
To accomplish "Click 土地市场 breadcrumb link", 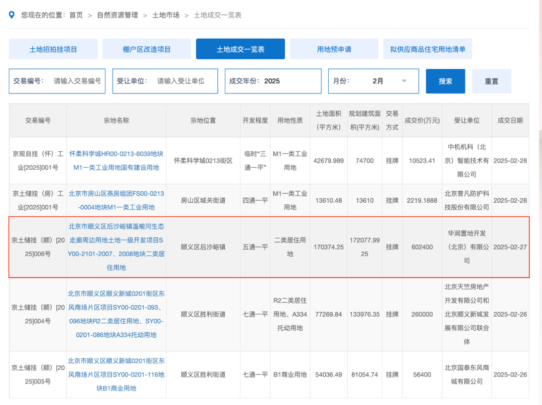I will (166, 15).
